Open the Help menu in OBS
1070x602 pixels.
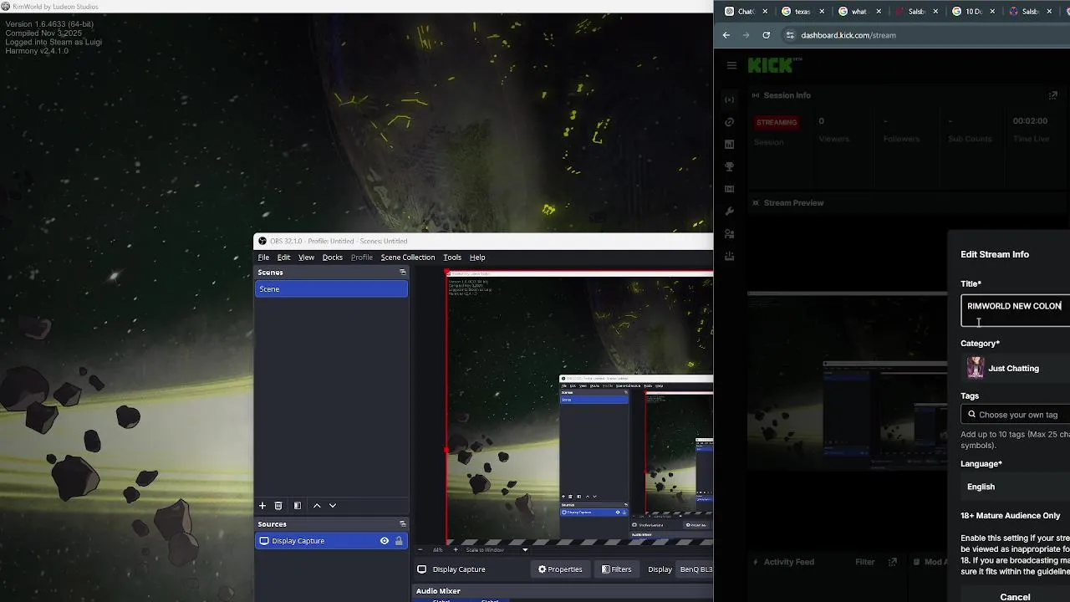(x=477, y=258)
